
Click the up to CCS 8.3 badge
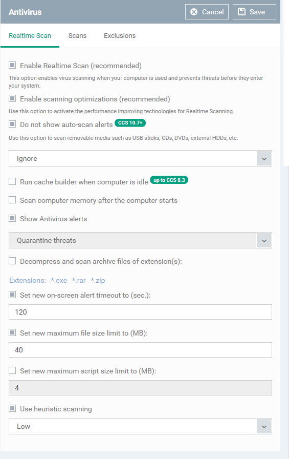tap(169, 180)
